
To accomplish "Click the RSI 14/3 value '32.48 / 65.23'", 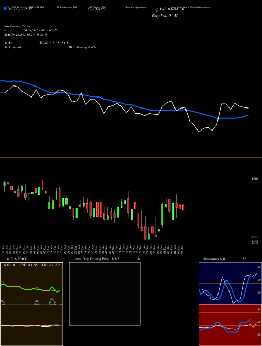I will pos(47,30).
